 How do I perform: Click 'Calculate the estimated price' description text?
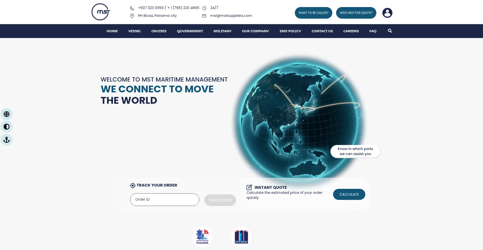[x=285, y=195]
